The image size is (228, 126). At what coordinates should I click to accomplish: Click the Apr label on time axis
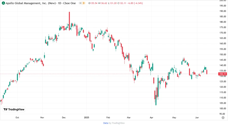pos(151,117)
